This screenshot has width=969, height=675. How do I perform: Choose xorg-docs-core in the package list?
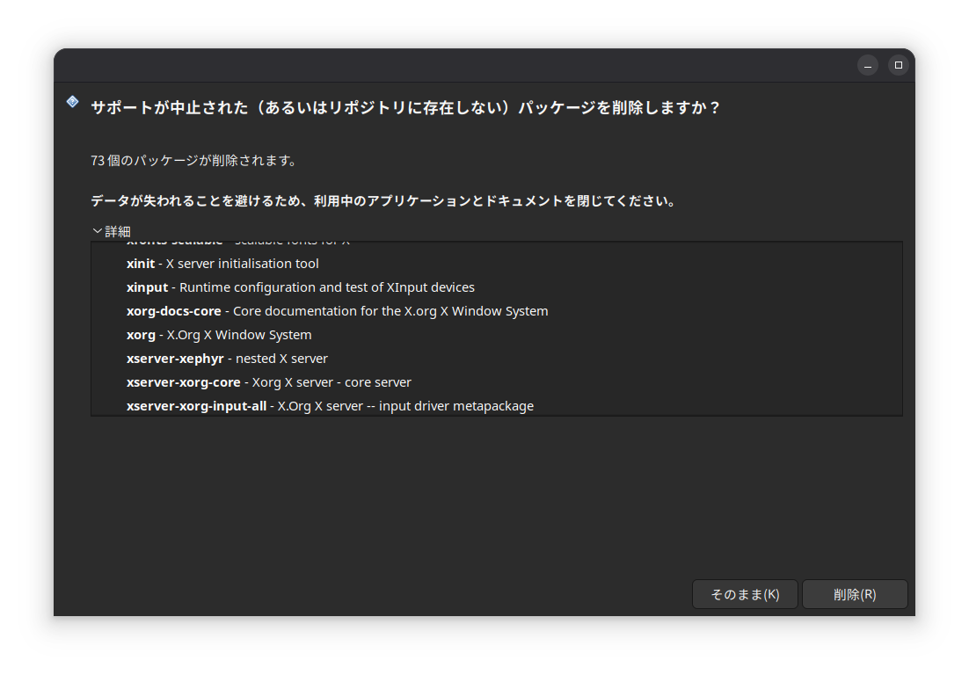tap(337, 311)
